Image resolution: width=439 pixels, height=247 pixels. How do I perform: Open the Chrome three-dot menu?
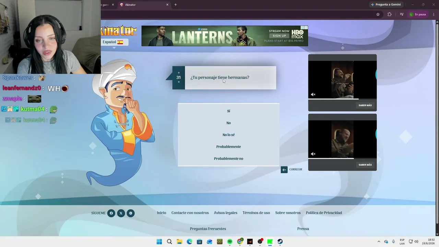tap(434, 14)
